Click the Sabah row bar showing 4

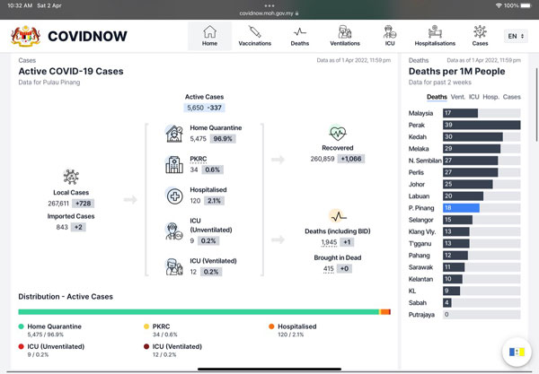pyautogui.click(x=447, y=302)
